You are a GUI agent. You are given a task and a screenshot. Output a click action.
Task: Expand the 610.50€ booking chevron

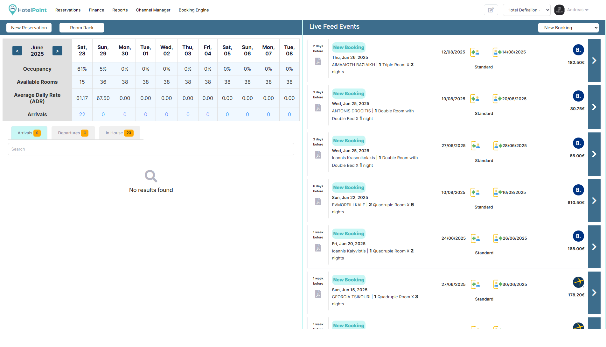[594, 201]
